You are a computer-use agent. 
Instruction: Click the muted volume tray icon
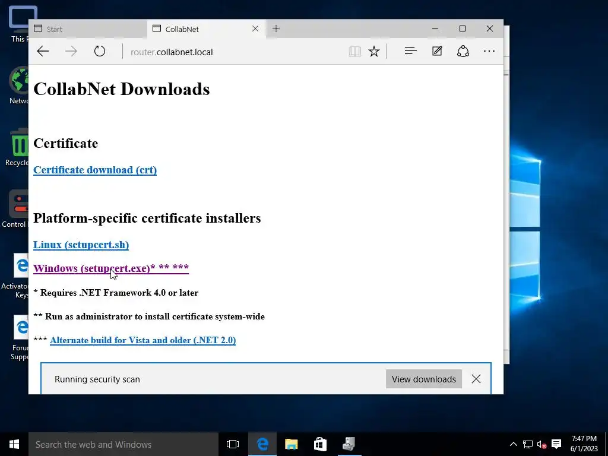(541, 444)
